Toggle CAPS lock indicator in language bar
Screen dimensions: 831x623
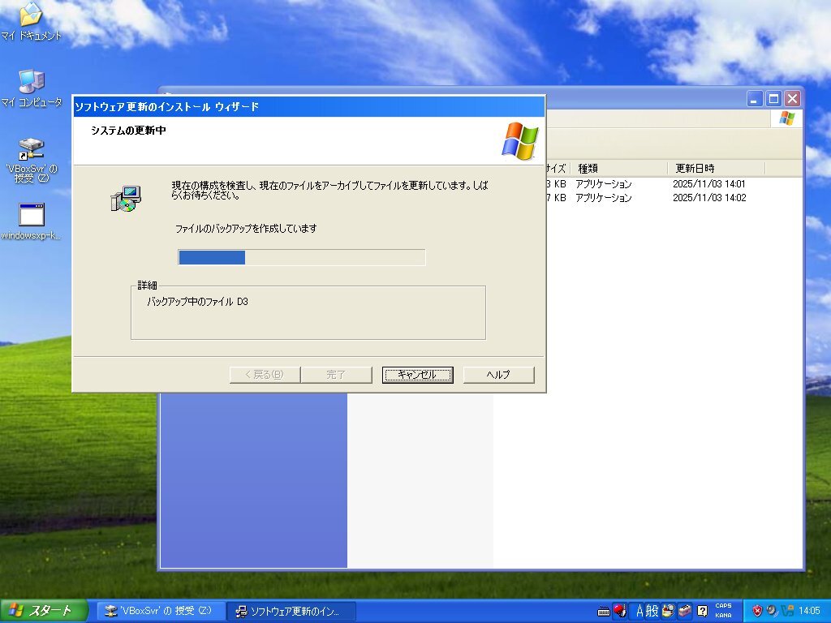723,605
